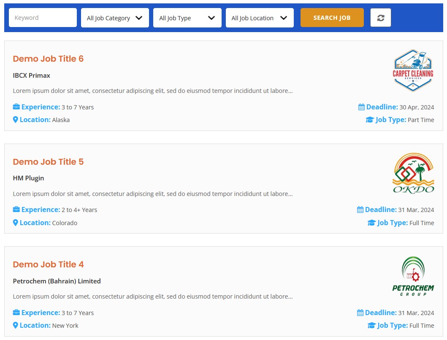The height and width of the screenshot is (340, 447).
Task: Click the calendar icon in Petrochem job card
Action: click(360, 312)
